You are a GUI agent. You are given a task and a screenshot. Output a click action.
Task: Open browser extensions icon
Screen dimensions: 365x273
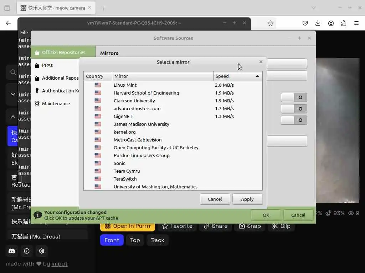(344, 23)
